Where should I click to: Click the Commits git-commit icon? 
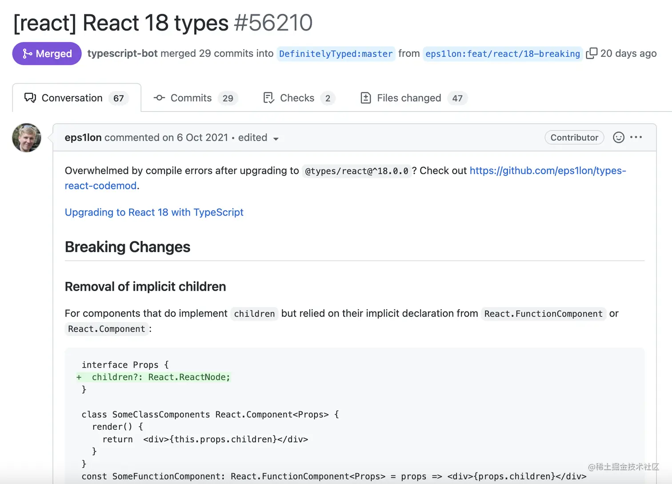pyautogui.click(x=159, y=98)
